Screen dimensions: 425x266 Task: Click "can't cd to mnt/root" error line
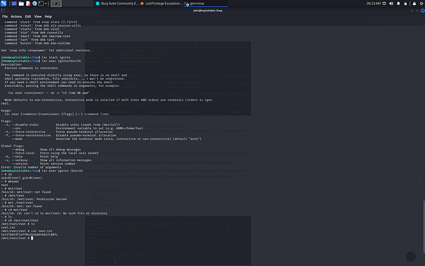point(54,213)
